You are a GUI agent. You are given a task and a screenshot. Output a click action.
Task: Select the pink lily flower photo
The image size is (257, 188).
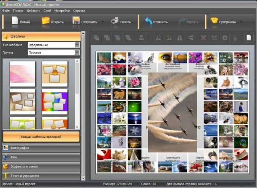coord(134,82)
